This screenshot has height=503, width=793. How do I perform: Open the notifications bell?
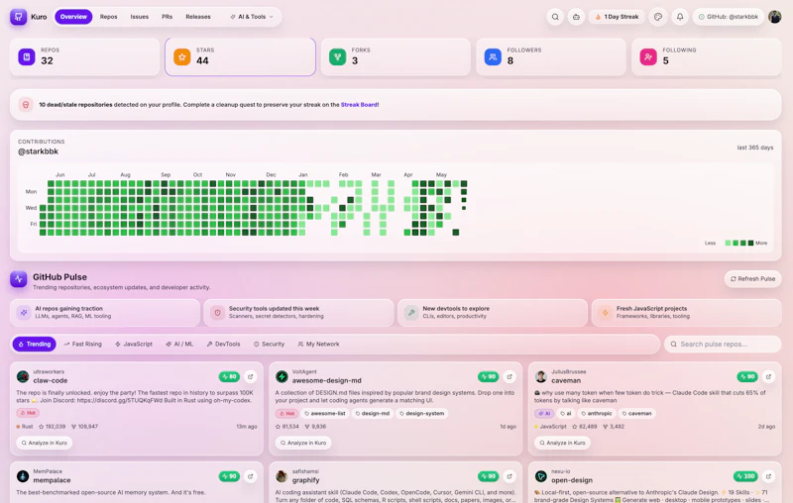click(x=680, y=17)
